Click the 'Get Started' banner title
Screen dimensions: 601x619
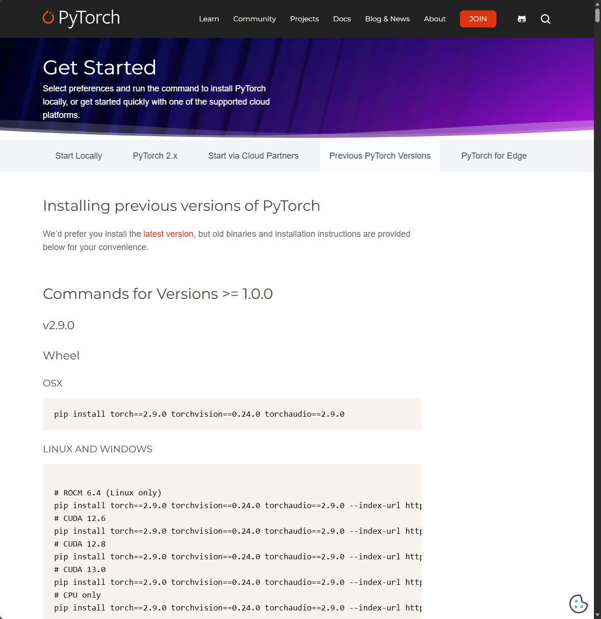click(x=99, y=67)
